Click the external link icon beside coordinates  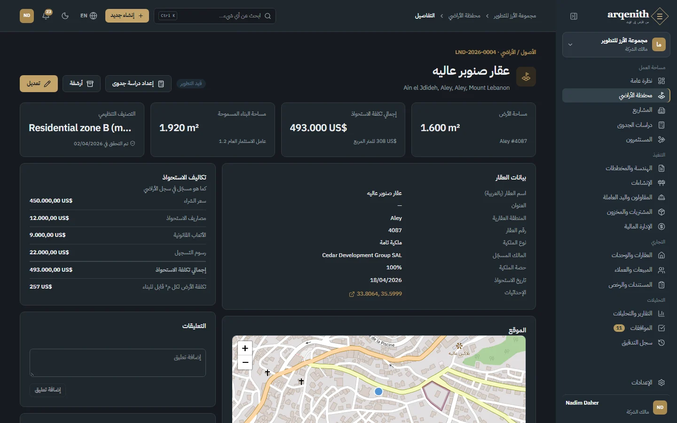(352, 294)
